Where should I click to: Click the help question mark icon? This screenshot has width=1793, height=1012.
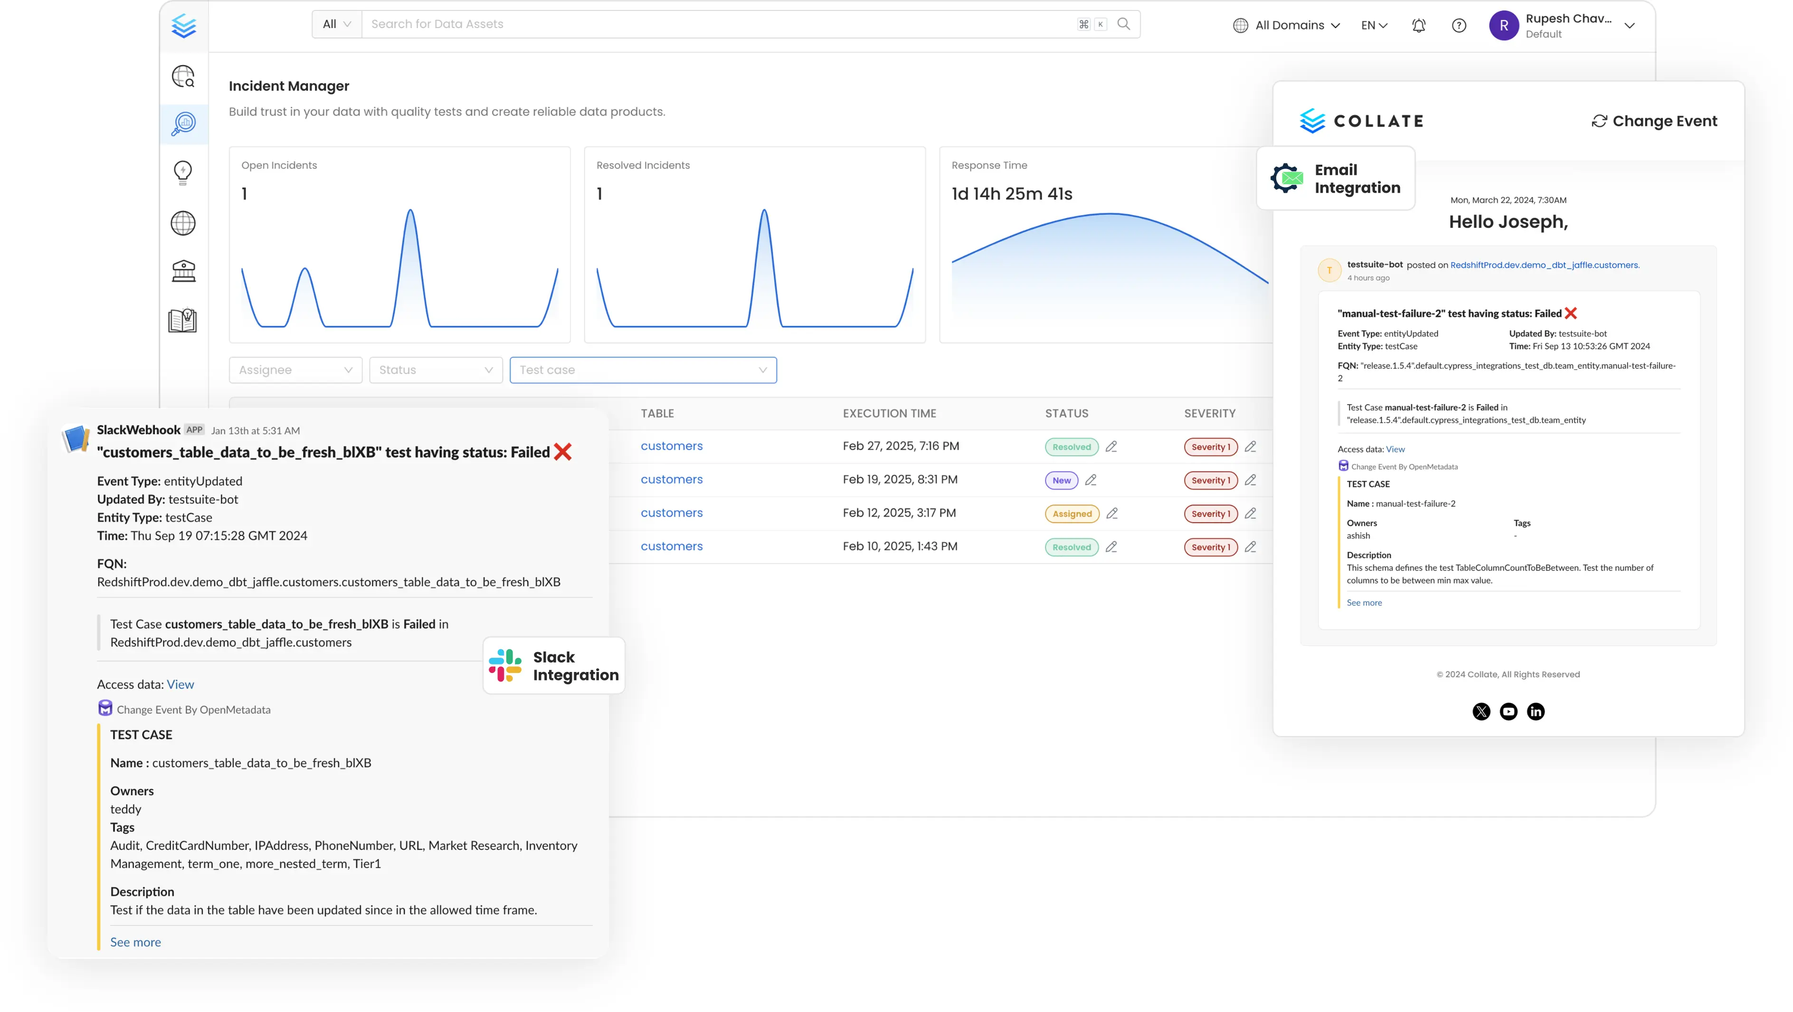1459,26
